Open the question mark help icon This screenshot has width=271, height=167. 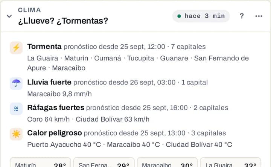(x=242, y=16)
